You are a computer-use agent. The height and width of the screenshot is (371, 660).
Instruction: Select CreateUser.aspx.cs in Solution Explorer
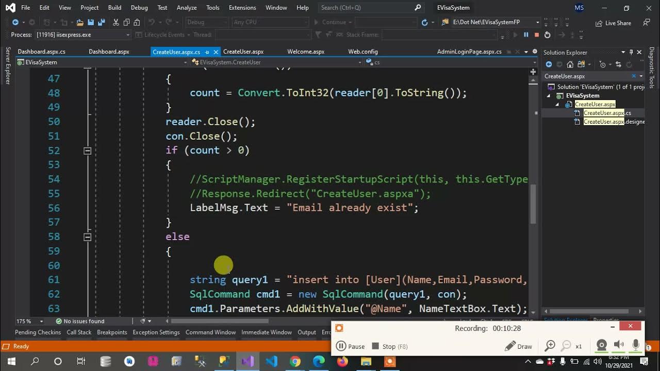(607, 113)
